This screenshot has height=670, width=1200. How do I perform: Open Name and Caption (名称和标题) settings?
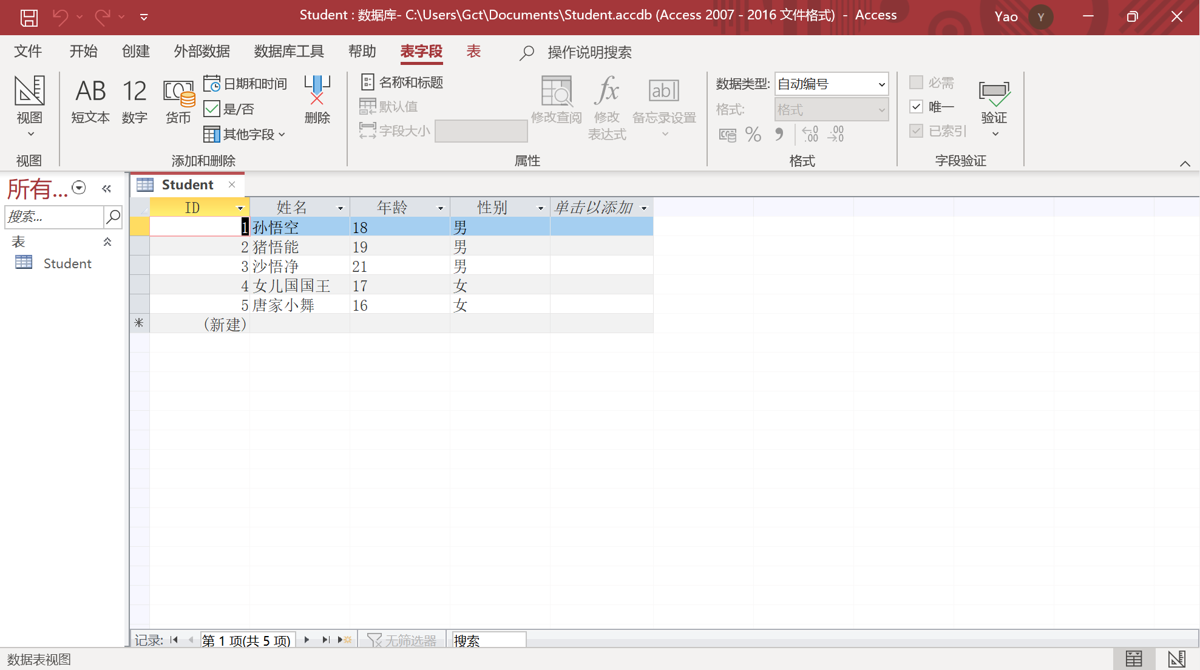point(402,83)
